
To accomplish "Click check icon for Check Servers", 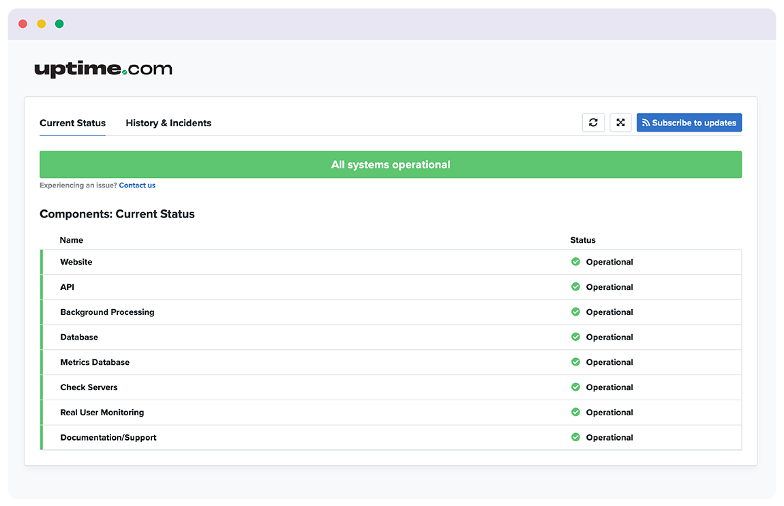I will [575, 387].
